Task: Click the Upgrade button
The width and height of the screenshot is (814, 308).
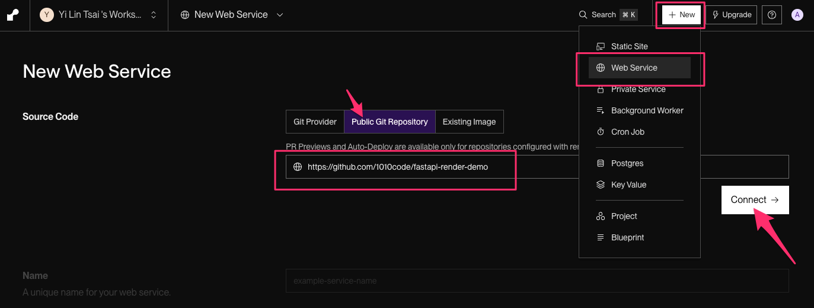Action: (731, 15)
